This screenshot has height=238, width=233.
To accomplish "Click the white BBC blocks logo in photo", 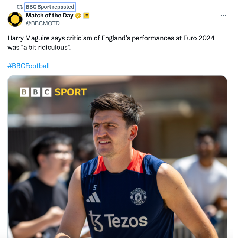I will 35,92.
